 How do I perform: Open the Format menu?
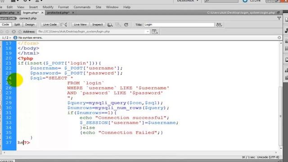[x=63, y=7]
